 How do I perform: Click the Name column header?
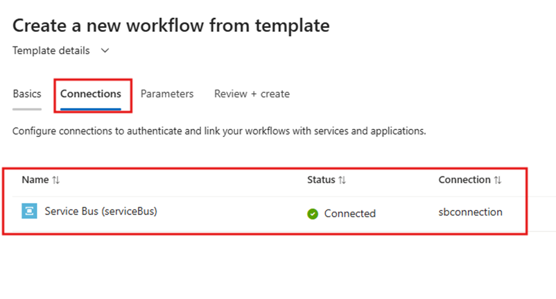(35, 180)
